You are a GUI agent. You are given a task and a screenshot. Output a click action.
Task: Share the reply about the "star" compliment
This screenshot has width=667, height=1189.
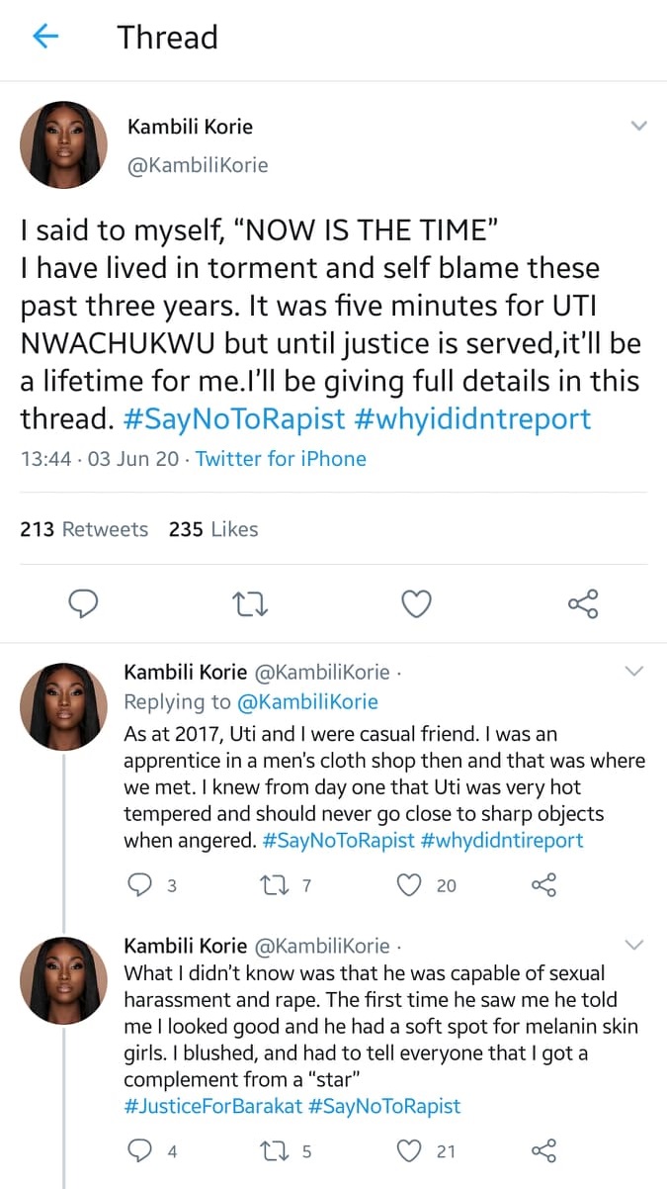pyautogui.click(x=544, y=1151)
